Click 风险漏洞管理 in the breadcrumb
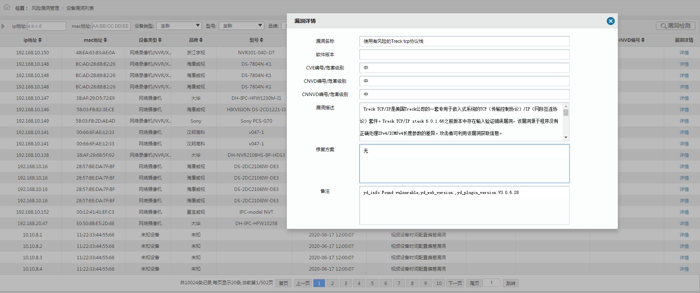700x293 pixels. (x=45, y=8)
